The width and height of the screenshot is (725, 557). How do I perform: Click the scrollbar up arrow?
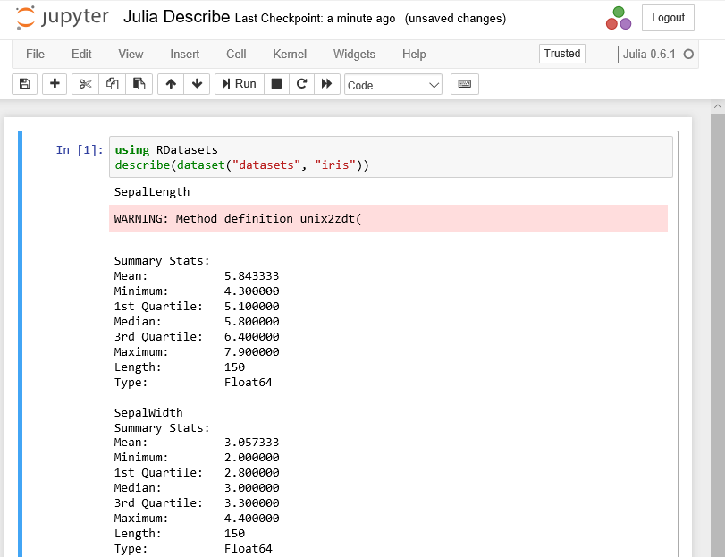tap(718, 106)
